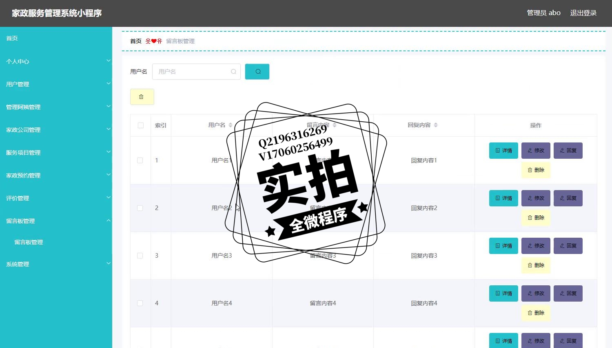Sort by 留言内容 column arrows

pyautogui.click(x=335, y=125)
